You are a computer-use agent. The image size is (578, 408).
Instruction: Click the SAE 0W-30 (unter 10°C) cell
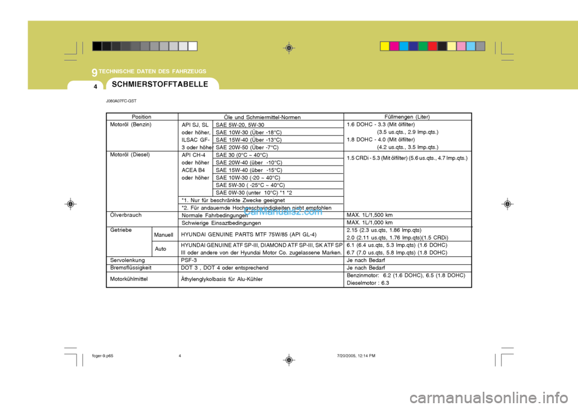254,193
